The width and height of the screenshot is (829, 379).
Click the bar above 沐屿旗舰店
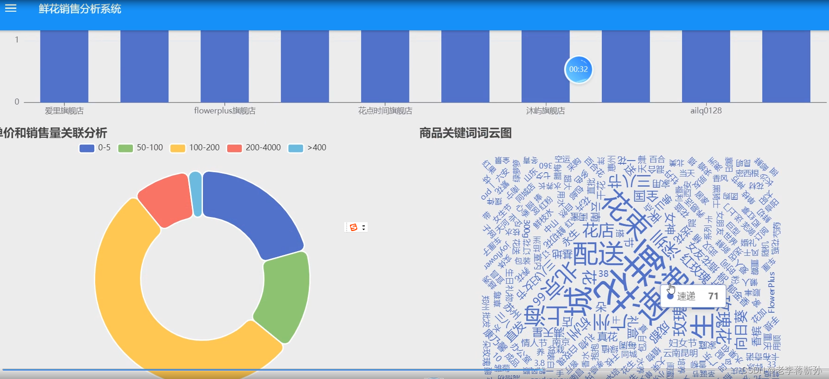[546, 66]
